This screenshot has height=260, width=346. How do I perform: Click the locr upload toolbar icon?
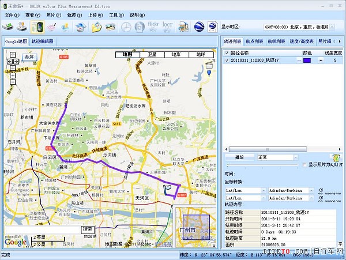tap(169, 27)
